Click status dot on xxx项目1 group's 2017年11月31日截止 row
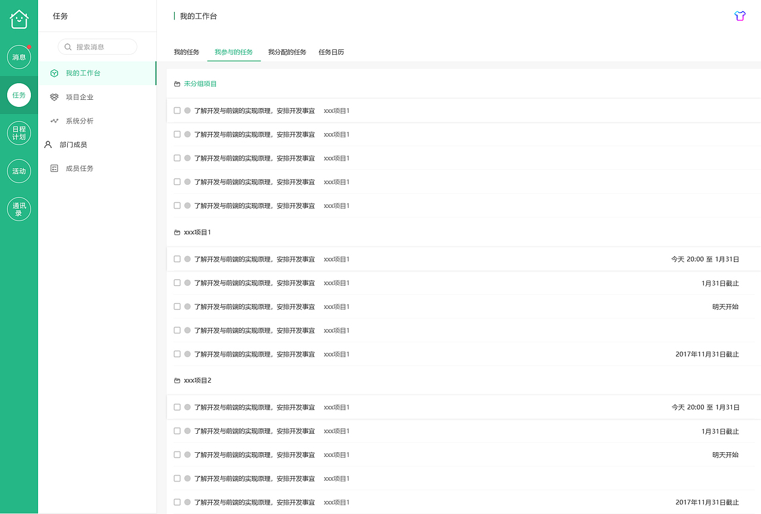 click(187, 354)
